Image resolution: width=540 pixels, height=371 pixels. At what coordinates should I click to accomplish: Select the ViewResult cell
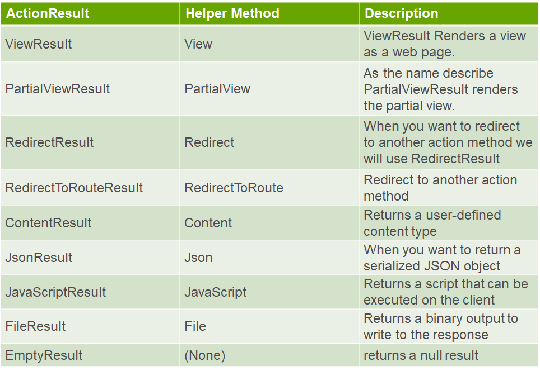click(90, 44)
